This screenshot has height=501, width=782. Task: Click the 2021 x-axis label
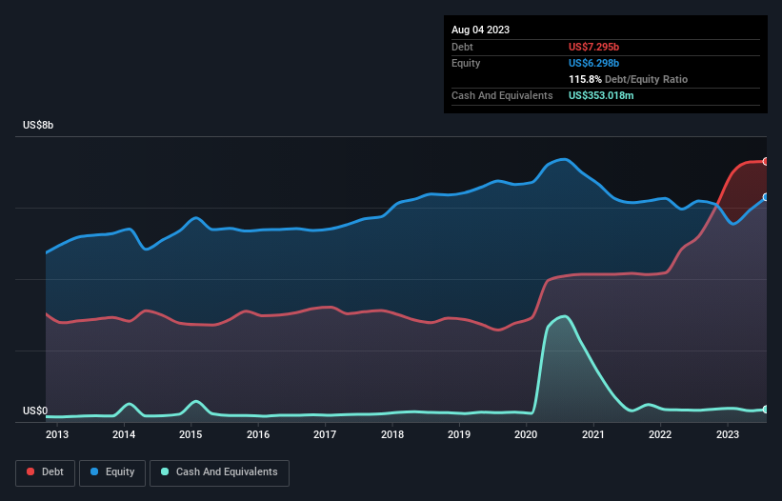(593, 434)
